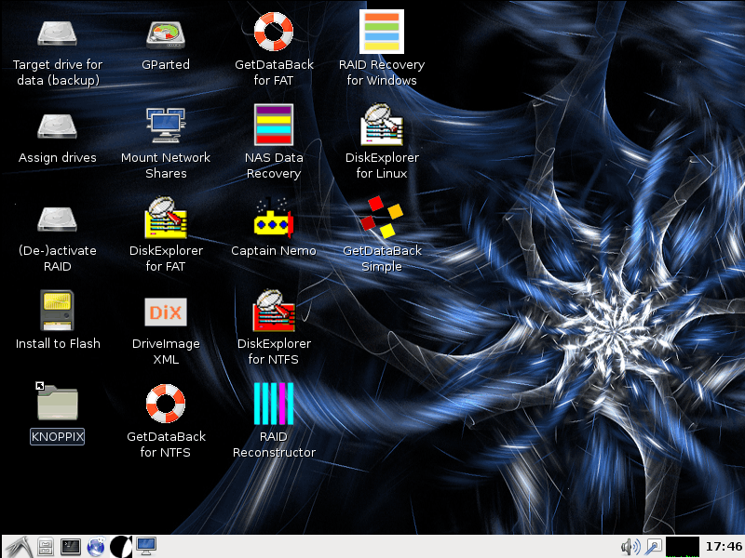Launch DriveImage XML
This screenshot has width=745, height=558.
pyautogui.click(x=165, y=312)
